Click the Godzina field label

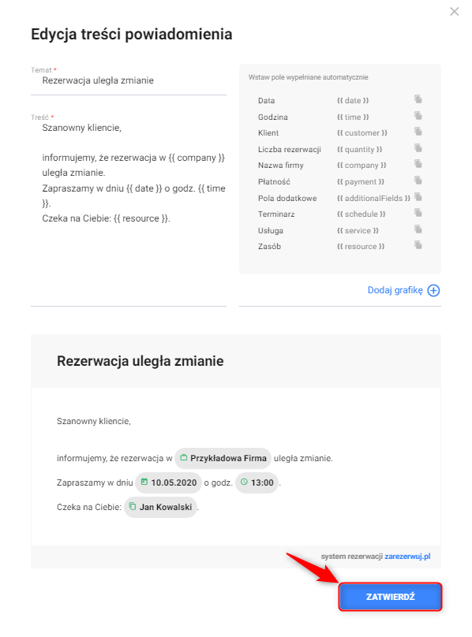click(272, 117)
